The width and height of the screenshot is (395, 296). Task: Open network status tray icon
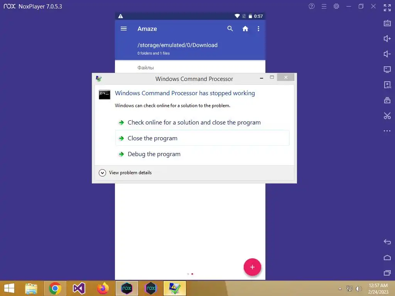point(349,289)
